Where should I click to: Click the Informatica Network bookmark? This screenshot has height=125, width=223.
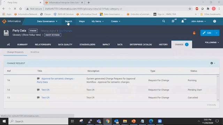(x=26, y=14)
